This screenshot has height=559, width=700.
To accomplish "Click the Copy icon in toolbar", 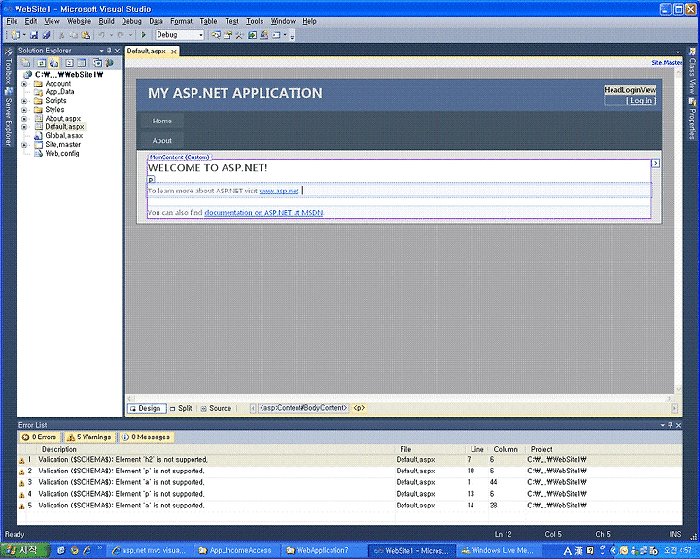I will point(74,35).
